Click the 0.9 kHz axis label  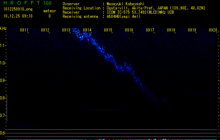3,80
